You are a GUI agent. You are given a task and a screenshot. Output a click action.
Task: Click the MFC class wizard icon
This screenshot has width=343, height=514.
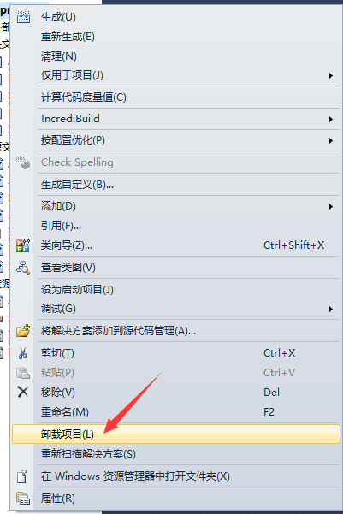click(23, 245)
